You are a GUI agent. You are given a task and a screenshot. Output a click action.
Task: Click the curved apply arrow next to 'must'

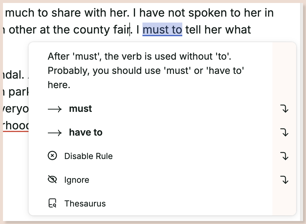point(285,109)
